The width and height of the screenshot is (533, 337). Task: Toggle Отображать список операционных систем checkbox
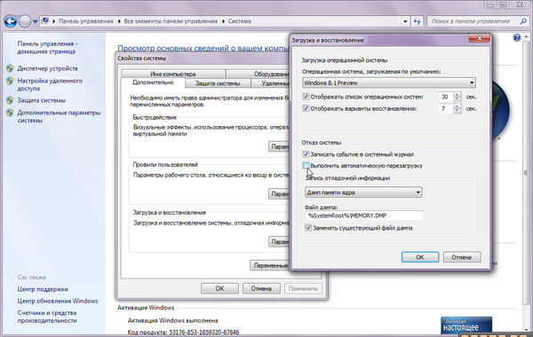(306, 97)
